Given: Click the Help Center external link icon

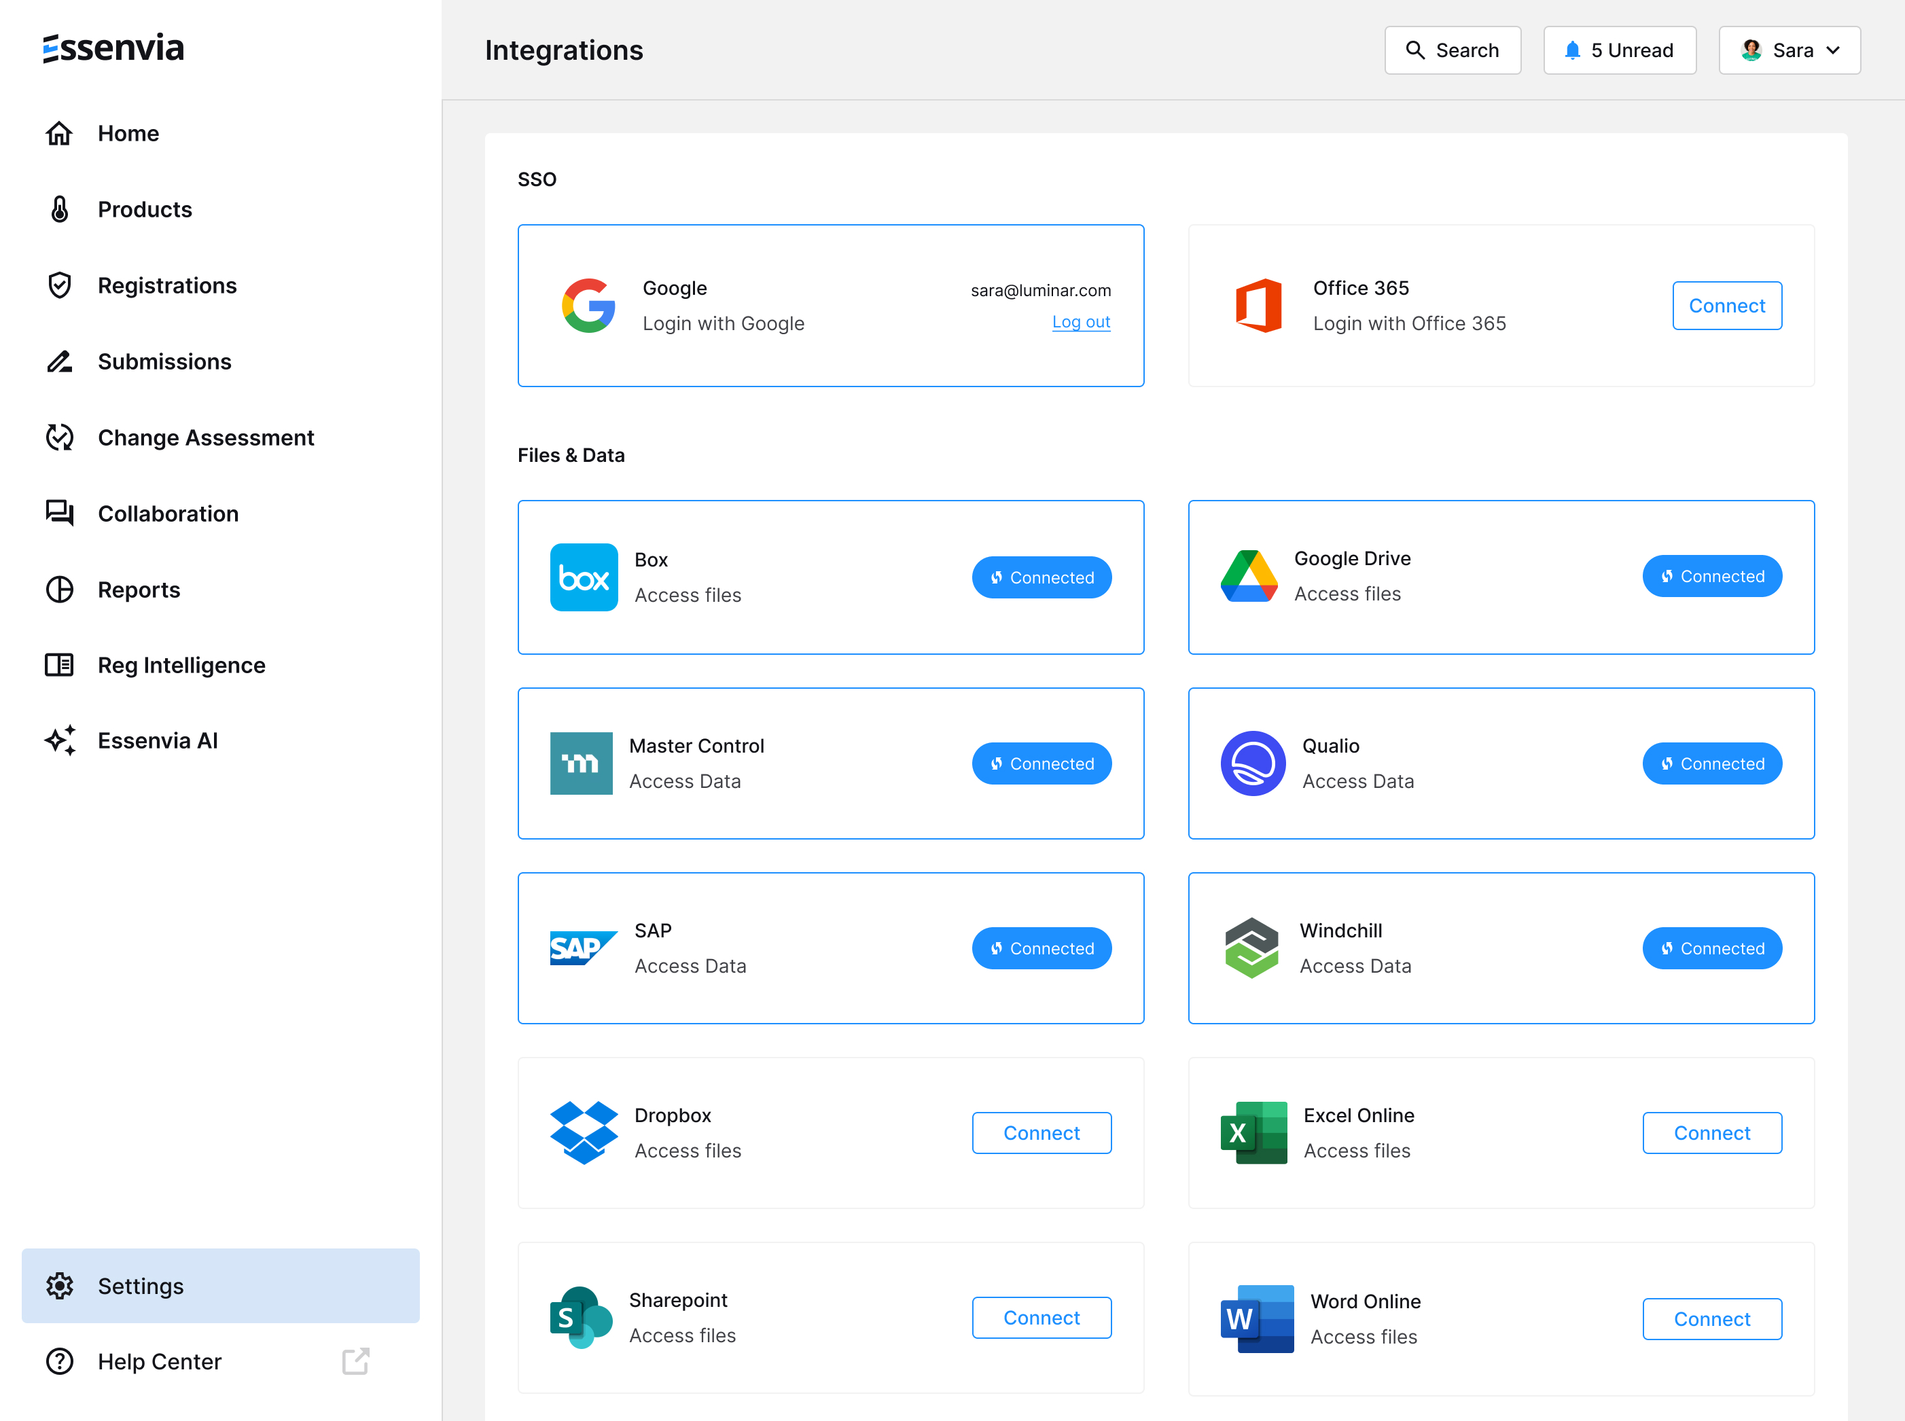Looking at the screenshot, I should pos(355,1362).
